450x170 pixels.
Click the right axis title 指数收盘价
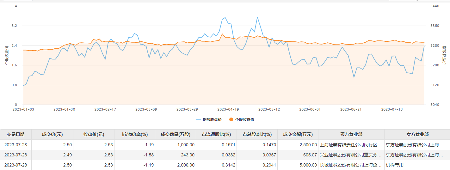[x=444, y=55]
